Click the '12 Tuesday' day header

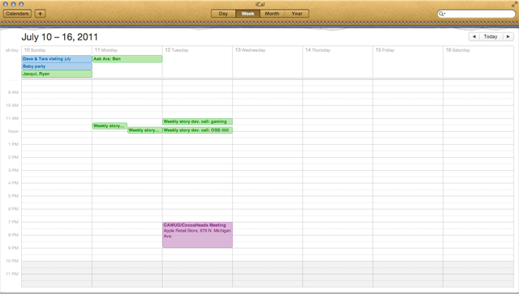(177, 50)
